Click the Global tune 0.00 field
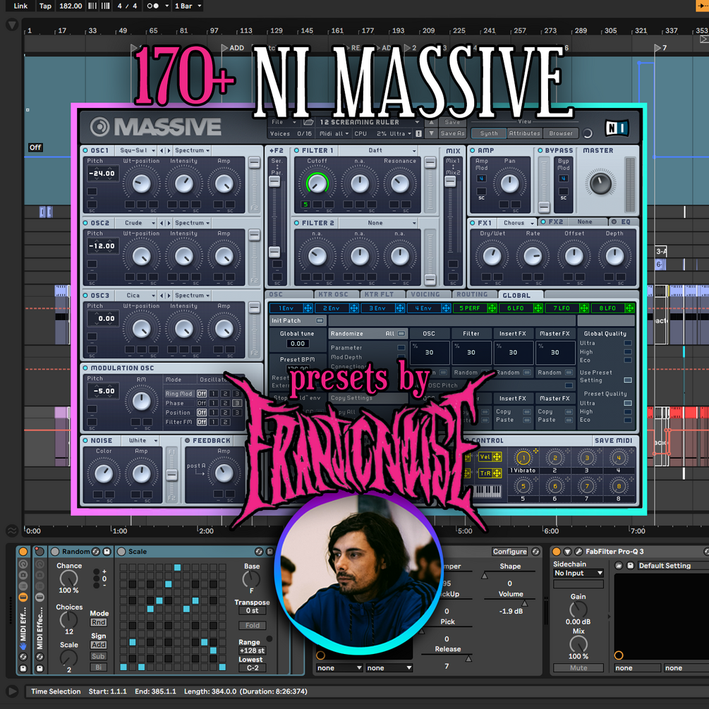Image resolution: width=709 pixels, height=709 pixels. 298,344
